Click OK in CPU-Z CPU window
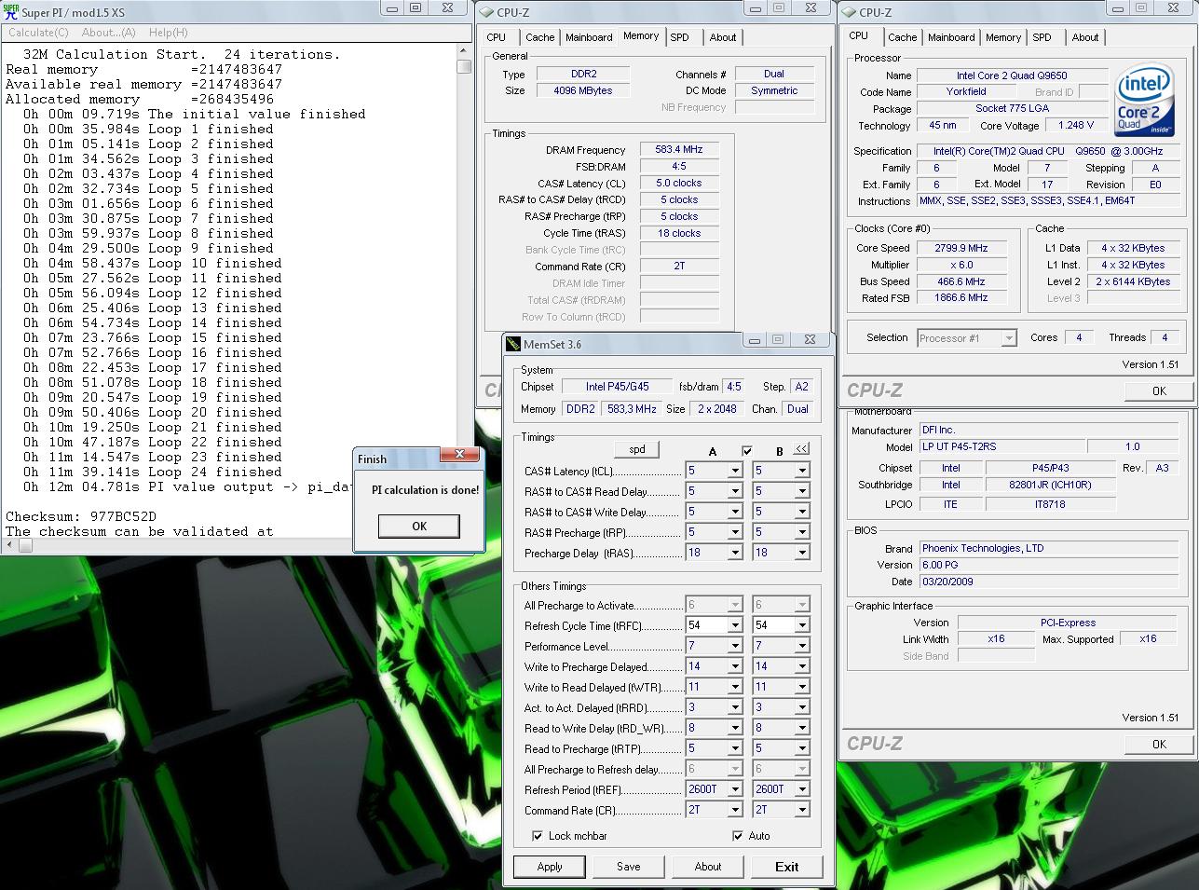The image size is (1199, 890). (x=1159, y=390)
